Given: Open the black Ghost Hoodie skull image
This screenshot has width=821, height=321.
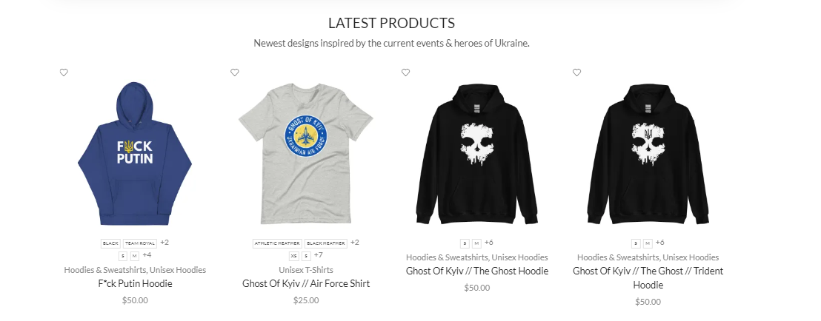Looking at the screenshot, I should pos(477,155).
